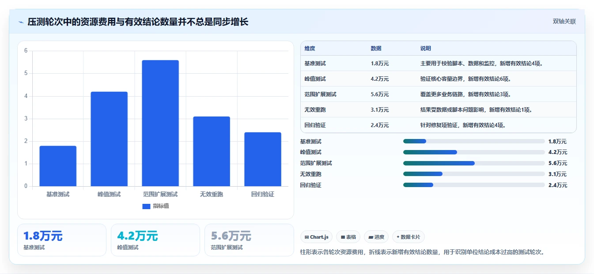Screen dimensions: 594x274
Task: Click the description mentioning 覆盖更多业务链路
Action: 465,94
